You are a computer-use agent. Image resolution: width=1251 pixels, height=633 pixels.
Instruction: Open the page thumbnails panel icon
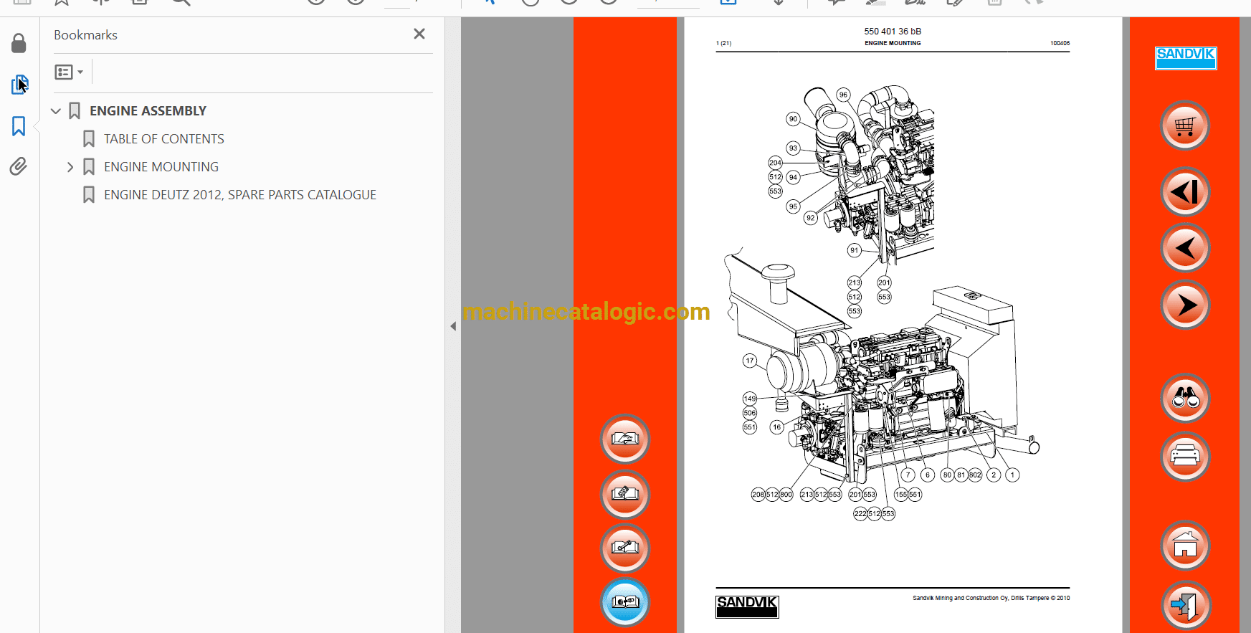19,85
